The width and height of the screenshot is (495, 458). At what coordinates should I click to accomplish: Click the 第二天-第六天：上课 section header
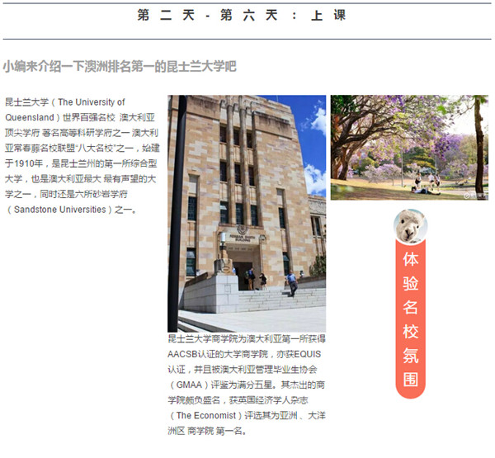click(242, 16)
